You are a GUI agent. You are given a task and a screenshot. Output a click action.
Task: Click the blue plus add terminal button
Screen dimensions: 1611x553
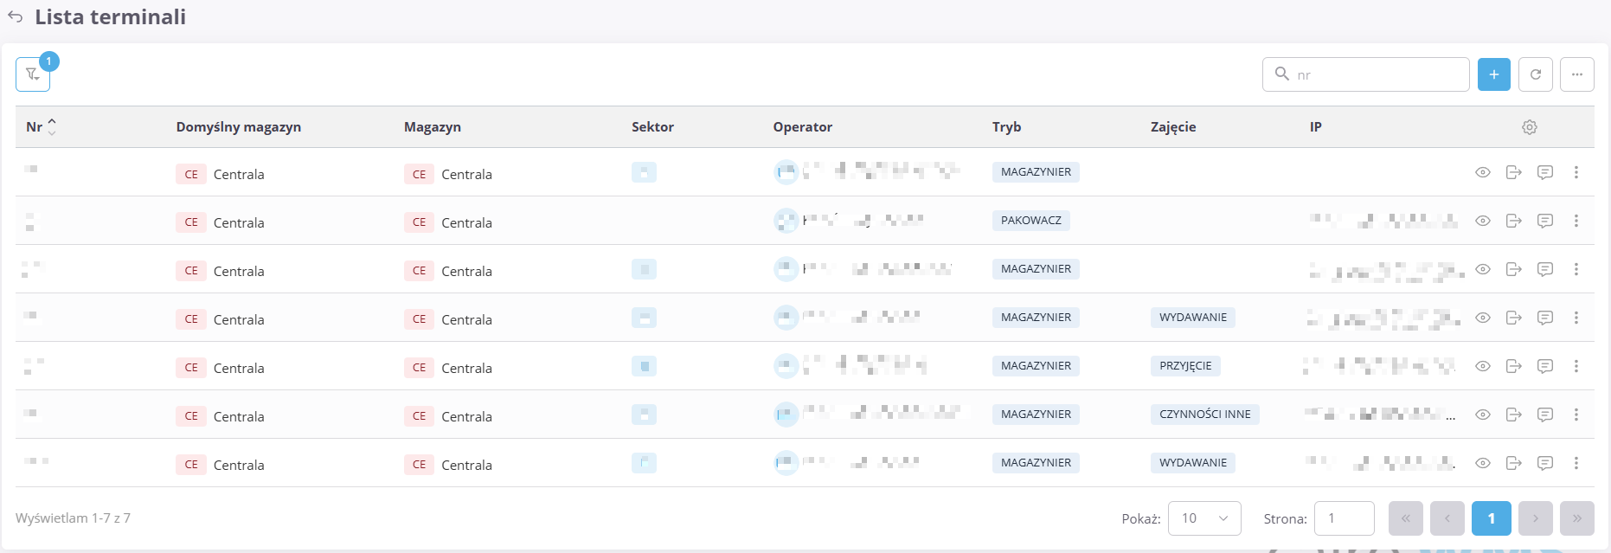pos(1493,74)
